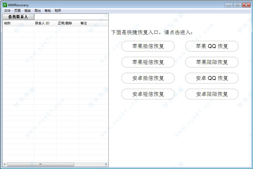Select 安卓短信恢复 entry
This screenshot has width=253, height=169.
click(x=148, y=94)
